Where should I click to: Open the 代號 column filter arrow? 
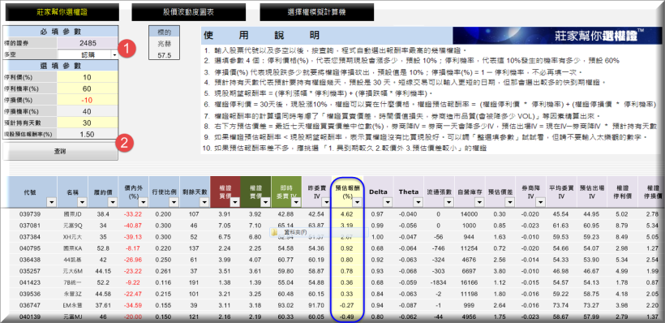click(x=52, y=203)
